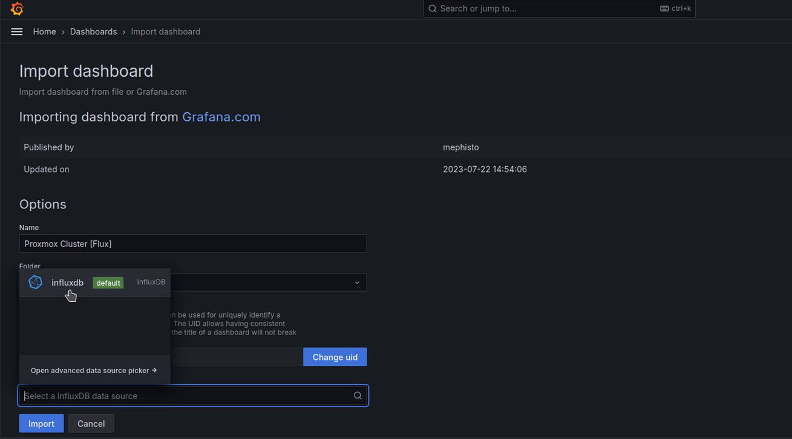Click the Grafana logo icon
Image resolution: width=792 pixels, height=439 pixels.
pyautogui.click(x=17, y=9)
